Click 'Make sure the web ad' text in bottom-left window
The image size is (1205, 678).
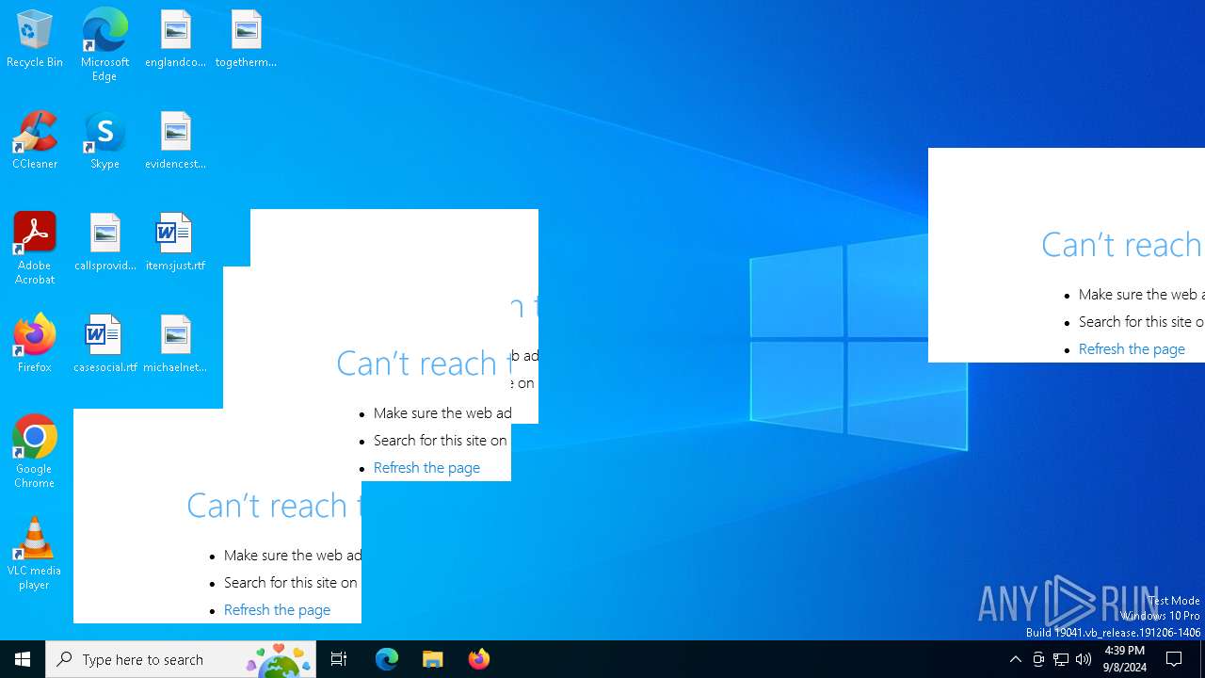293,555
